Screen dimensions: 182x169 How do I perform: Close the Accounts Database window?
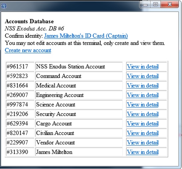[170, 4]
